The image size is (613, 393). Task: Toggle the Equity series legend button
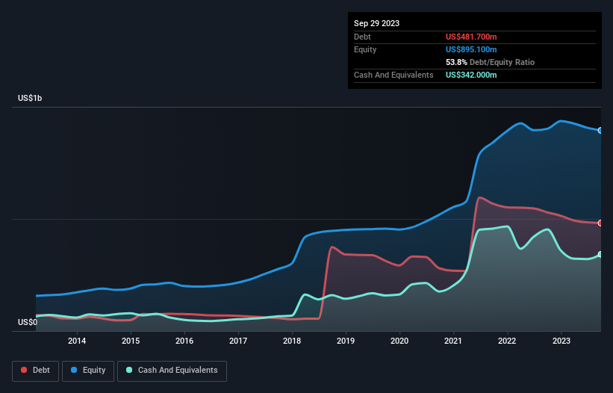point(88,371)
